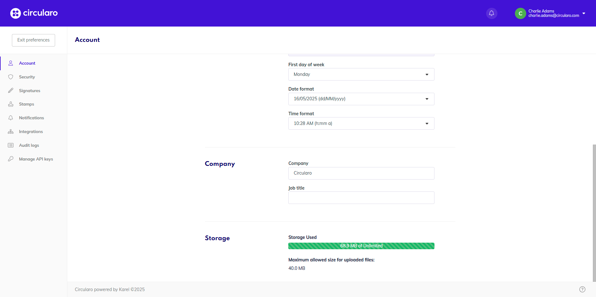Image resolution: width=596 pixels, height=297 pixels.
Task: Click the Job title input field
Action: (361, 198)
